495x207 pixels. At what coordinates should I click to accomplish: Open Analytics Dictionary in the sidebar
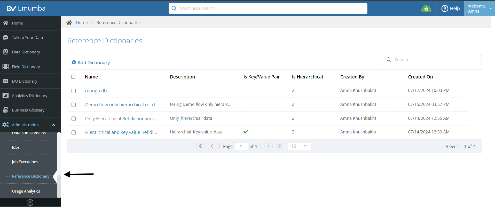tap(30, 95)
